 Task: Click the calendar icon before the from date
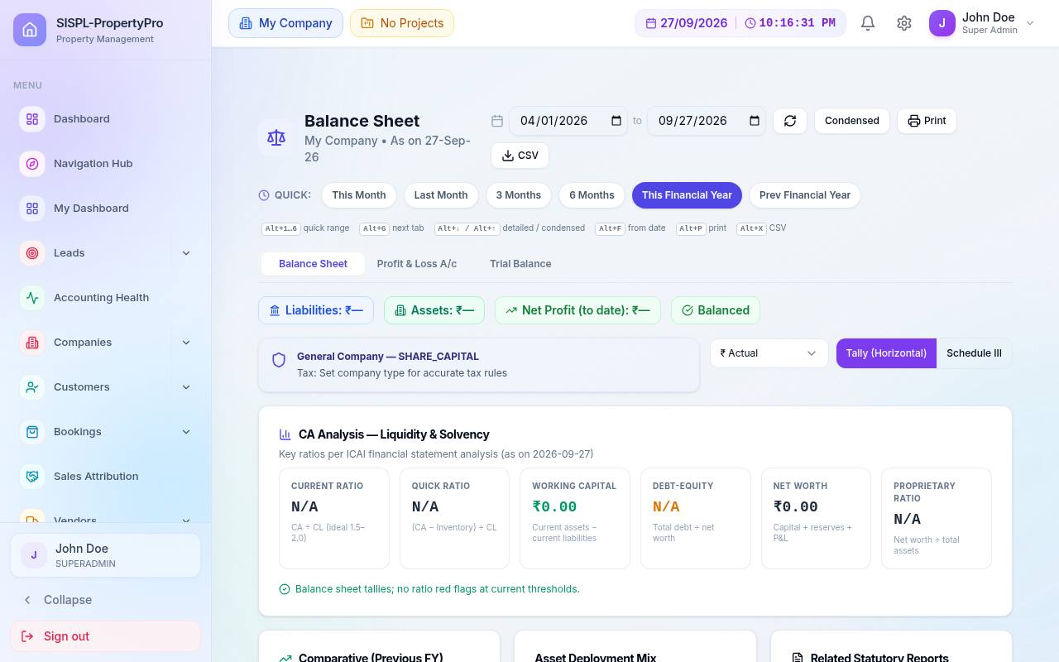point(497,121)
